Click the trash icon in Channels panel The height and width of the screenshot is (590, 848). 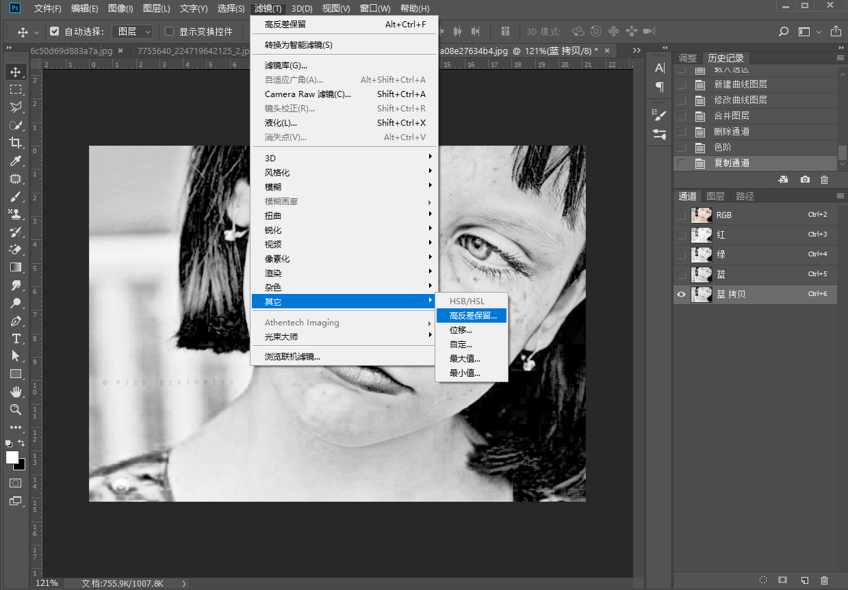coord(824,580)
